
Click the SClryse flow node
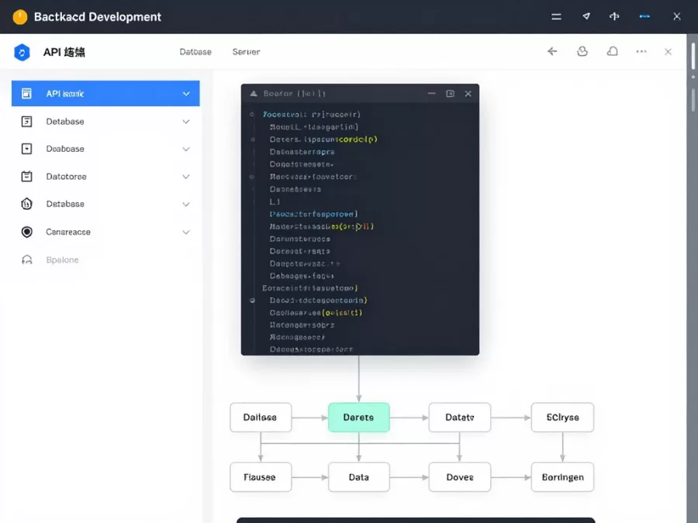[562, 417]
